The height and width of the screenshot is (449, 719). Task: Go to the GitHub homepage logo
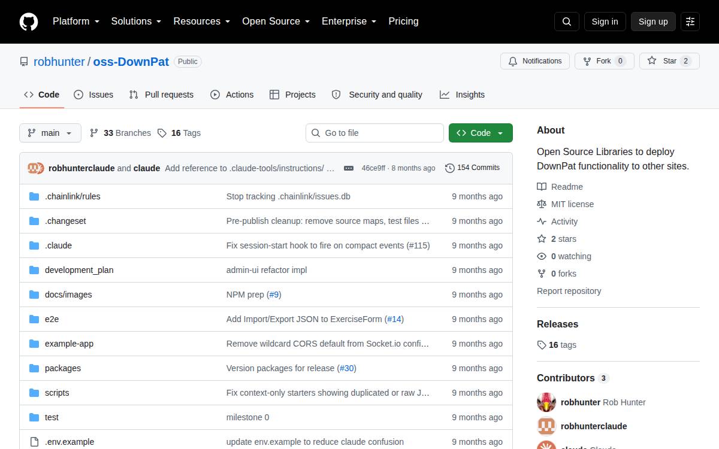tap(29, 22)
